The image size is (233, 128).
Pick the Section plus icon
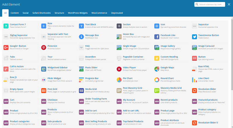coord(119,26)
